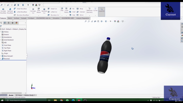Image resolution: width=183 pixels, height=103 pixels.
Task: Open View Settings monitor in viewport toolbar
Action: [123, 21]
